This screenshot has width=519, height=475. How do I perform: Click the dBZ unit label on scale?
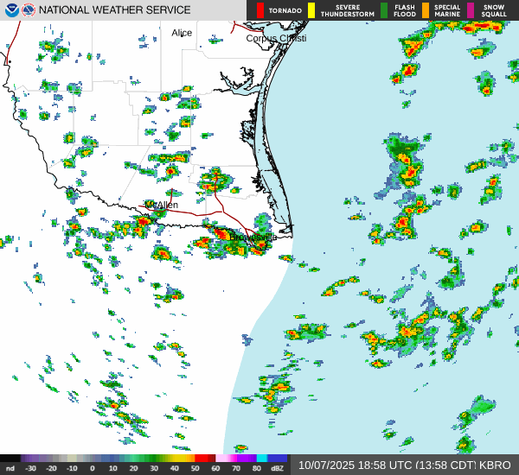click(277, 469)
